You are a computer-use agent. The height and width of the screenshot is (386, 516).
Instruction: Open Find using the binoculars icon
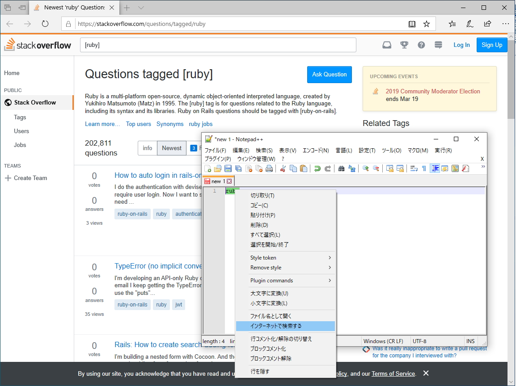tap(341, 168)
